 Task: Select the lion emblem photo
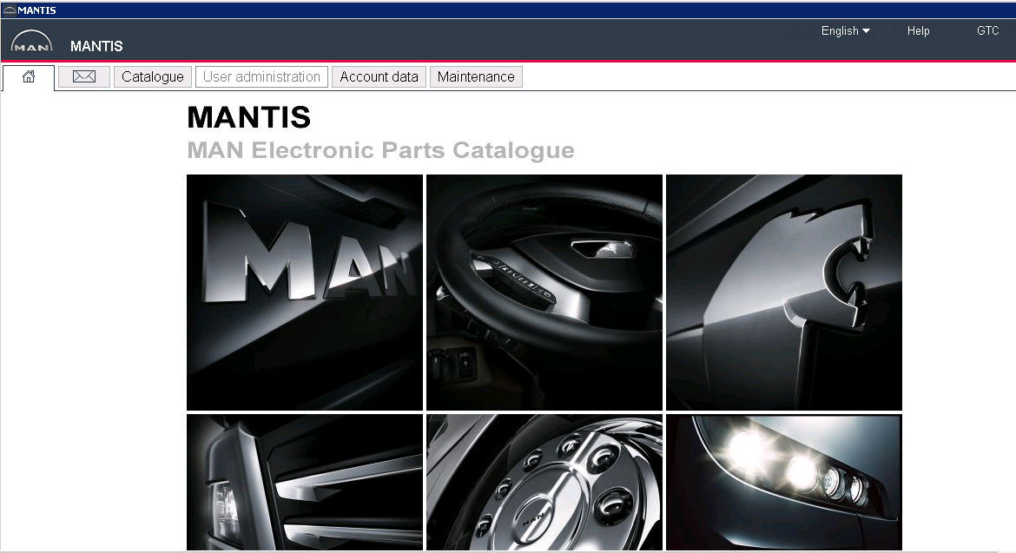tap(784, 292)
